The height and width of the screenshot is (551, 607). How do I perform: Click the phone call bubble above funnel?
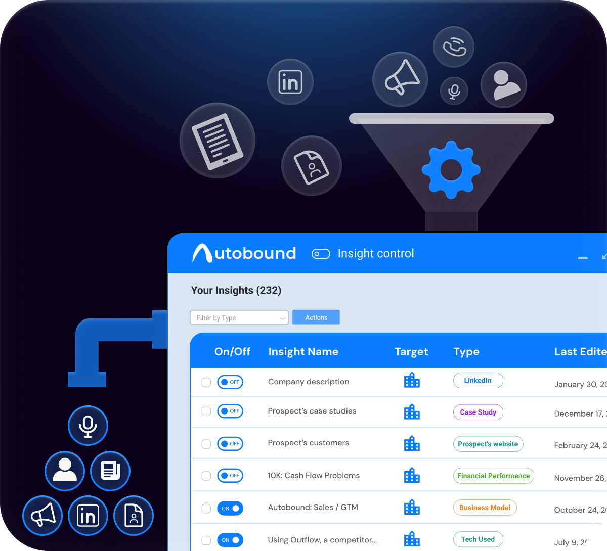[454, 47]
